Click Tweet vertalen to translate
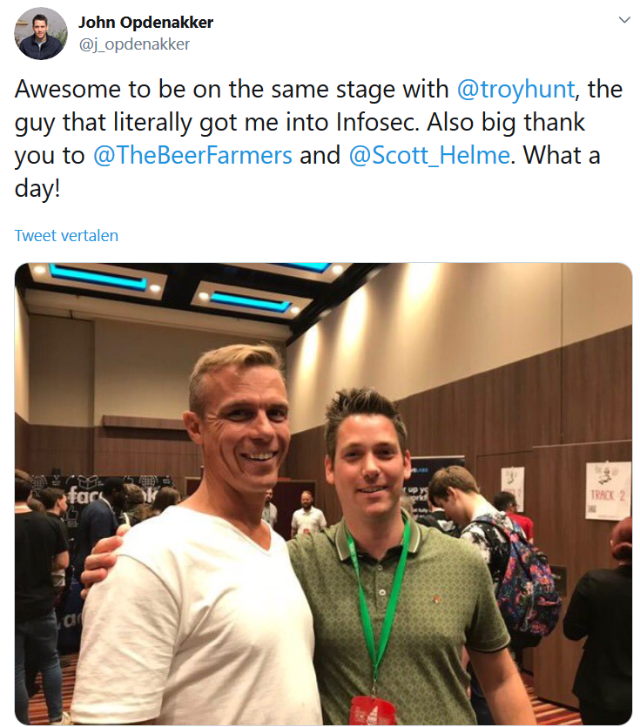Image resolution: width=640 pixels, height=727 pixels. click(x=66, y=236)
